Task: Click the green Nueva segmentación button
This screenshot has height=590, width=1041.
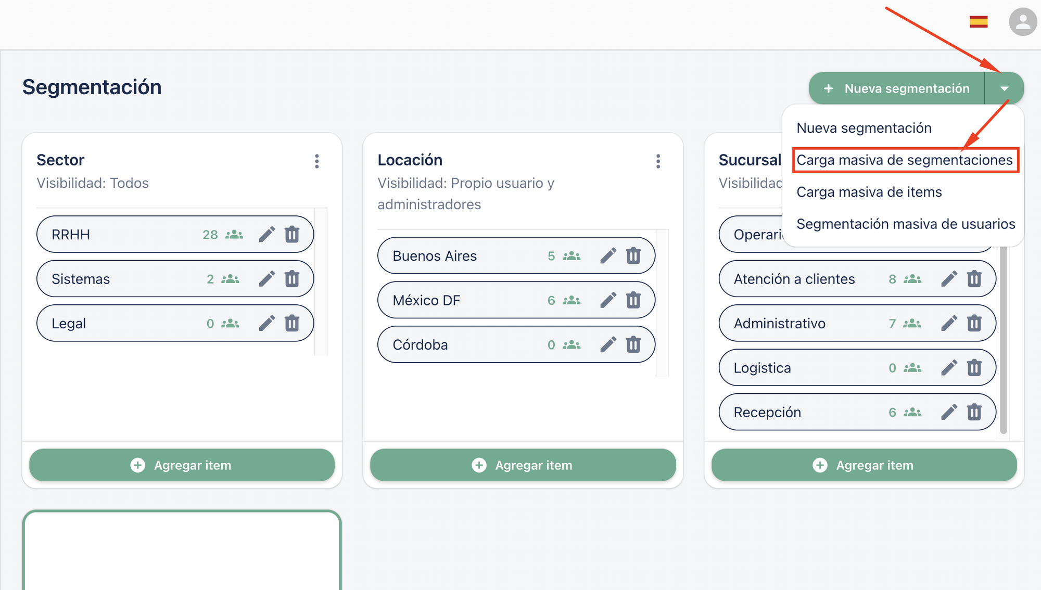Action: click(897, 88)
